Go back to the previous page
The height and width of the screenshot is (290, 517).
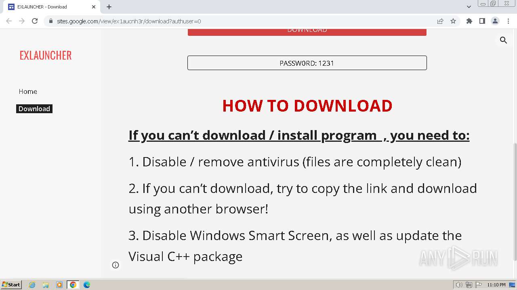tap(9, 21)
